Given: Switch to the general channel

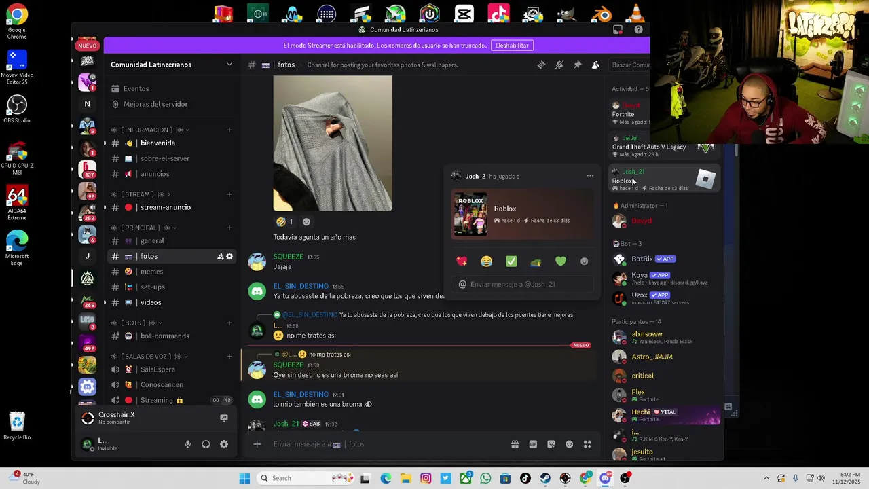Looking at the screenshot, I should point(172,240).
